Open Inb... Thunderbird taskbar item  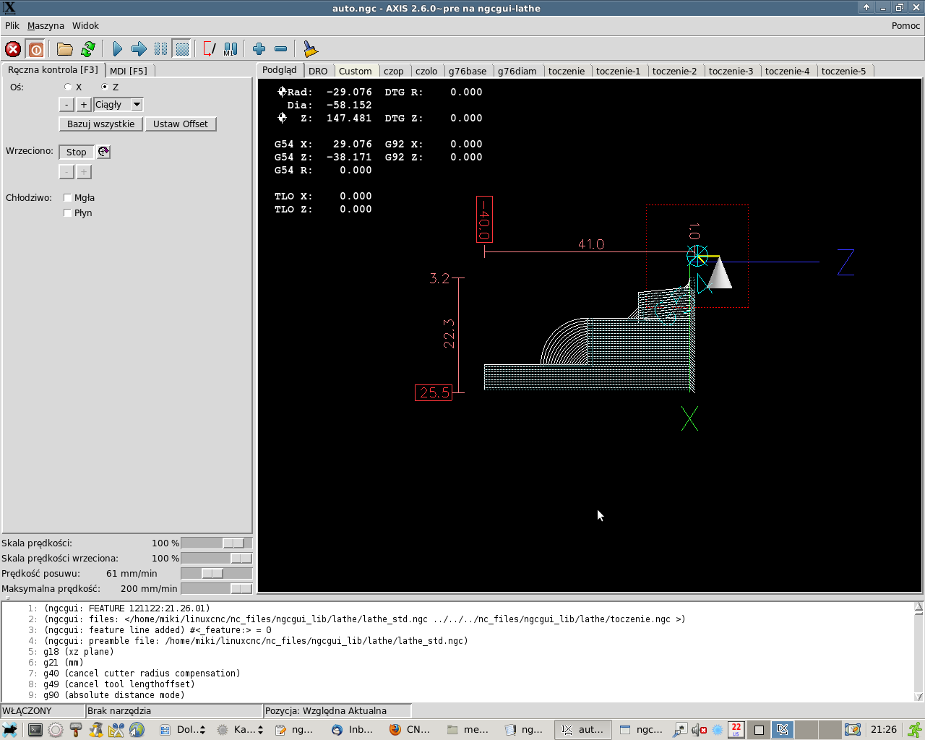(353, 730)
